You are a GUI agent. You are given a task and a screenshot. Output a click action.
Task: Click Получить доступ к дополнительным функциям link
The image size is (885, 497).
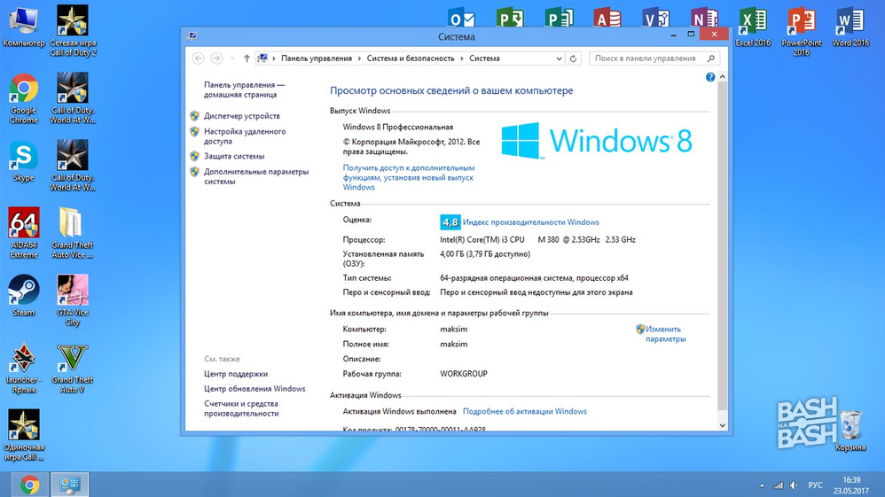pyautogui.click(x=408, y=177)
